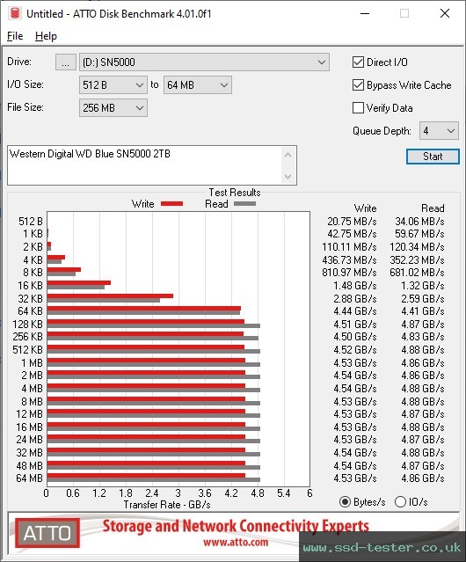Click the 4.83 GB/s read value
This screenshot has width=466, height=562.
(423, 337)
